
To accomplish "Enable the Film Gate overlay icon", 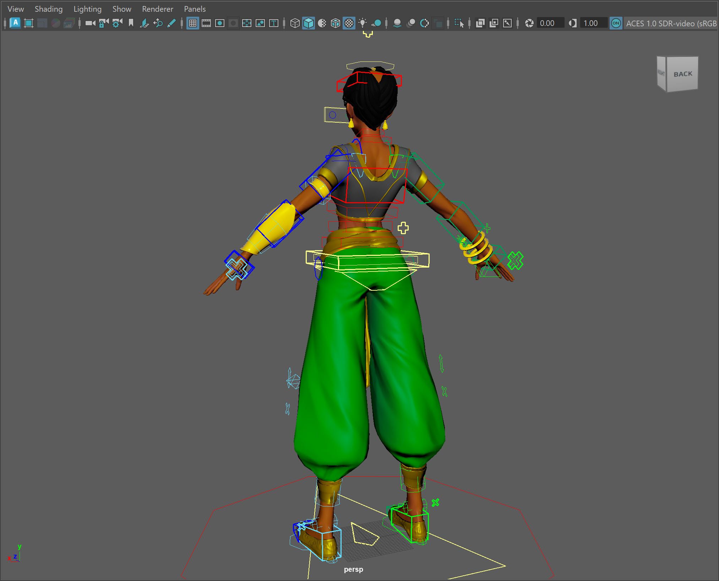I will (206, 23).
